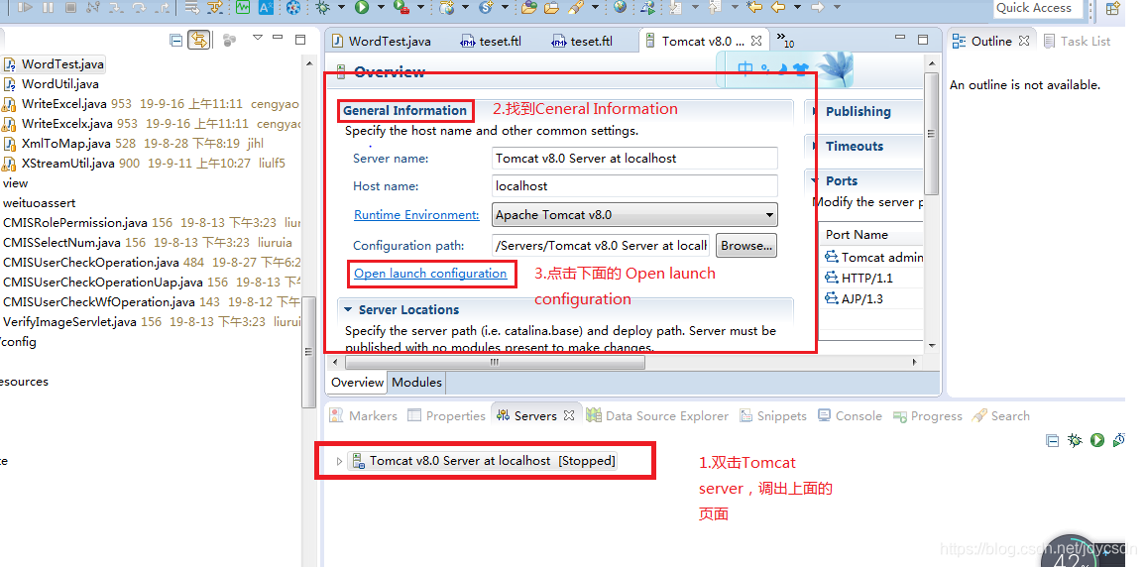The height and width of the screenshot is (567, 1146).
Task: Open the External Tools dropdown arrow
Action: tap(420, 7)
